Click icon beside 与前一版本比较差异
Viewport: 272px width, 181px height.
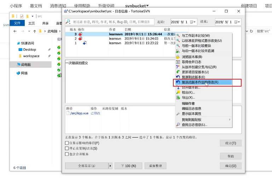178,46
